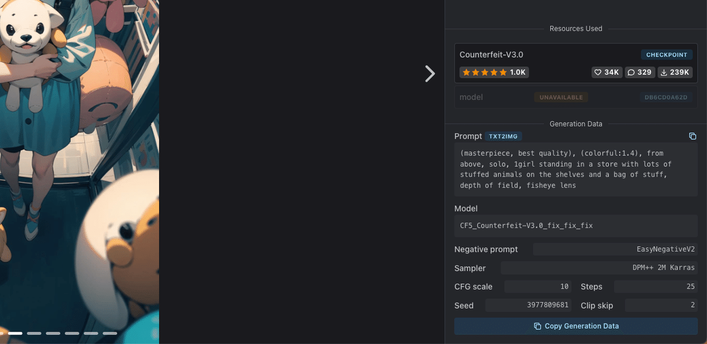Click the five star rating 1.0K

[x=494, y=72]
